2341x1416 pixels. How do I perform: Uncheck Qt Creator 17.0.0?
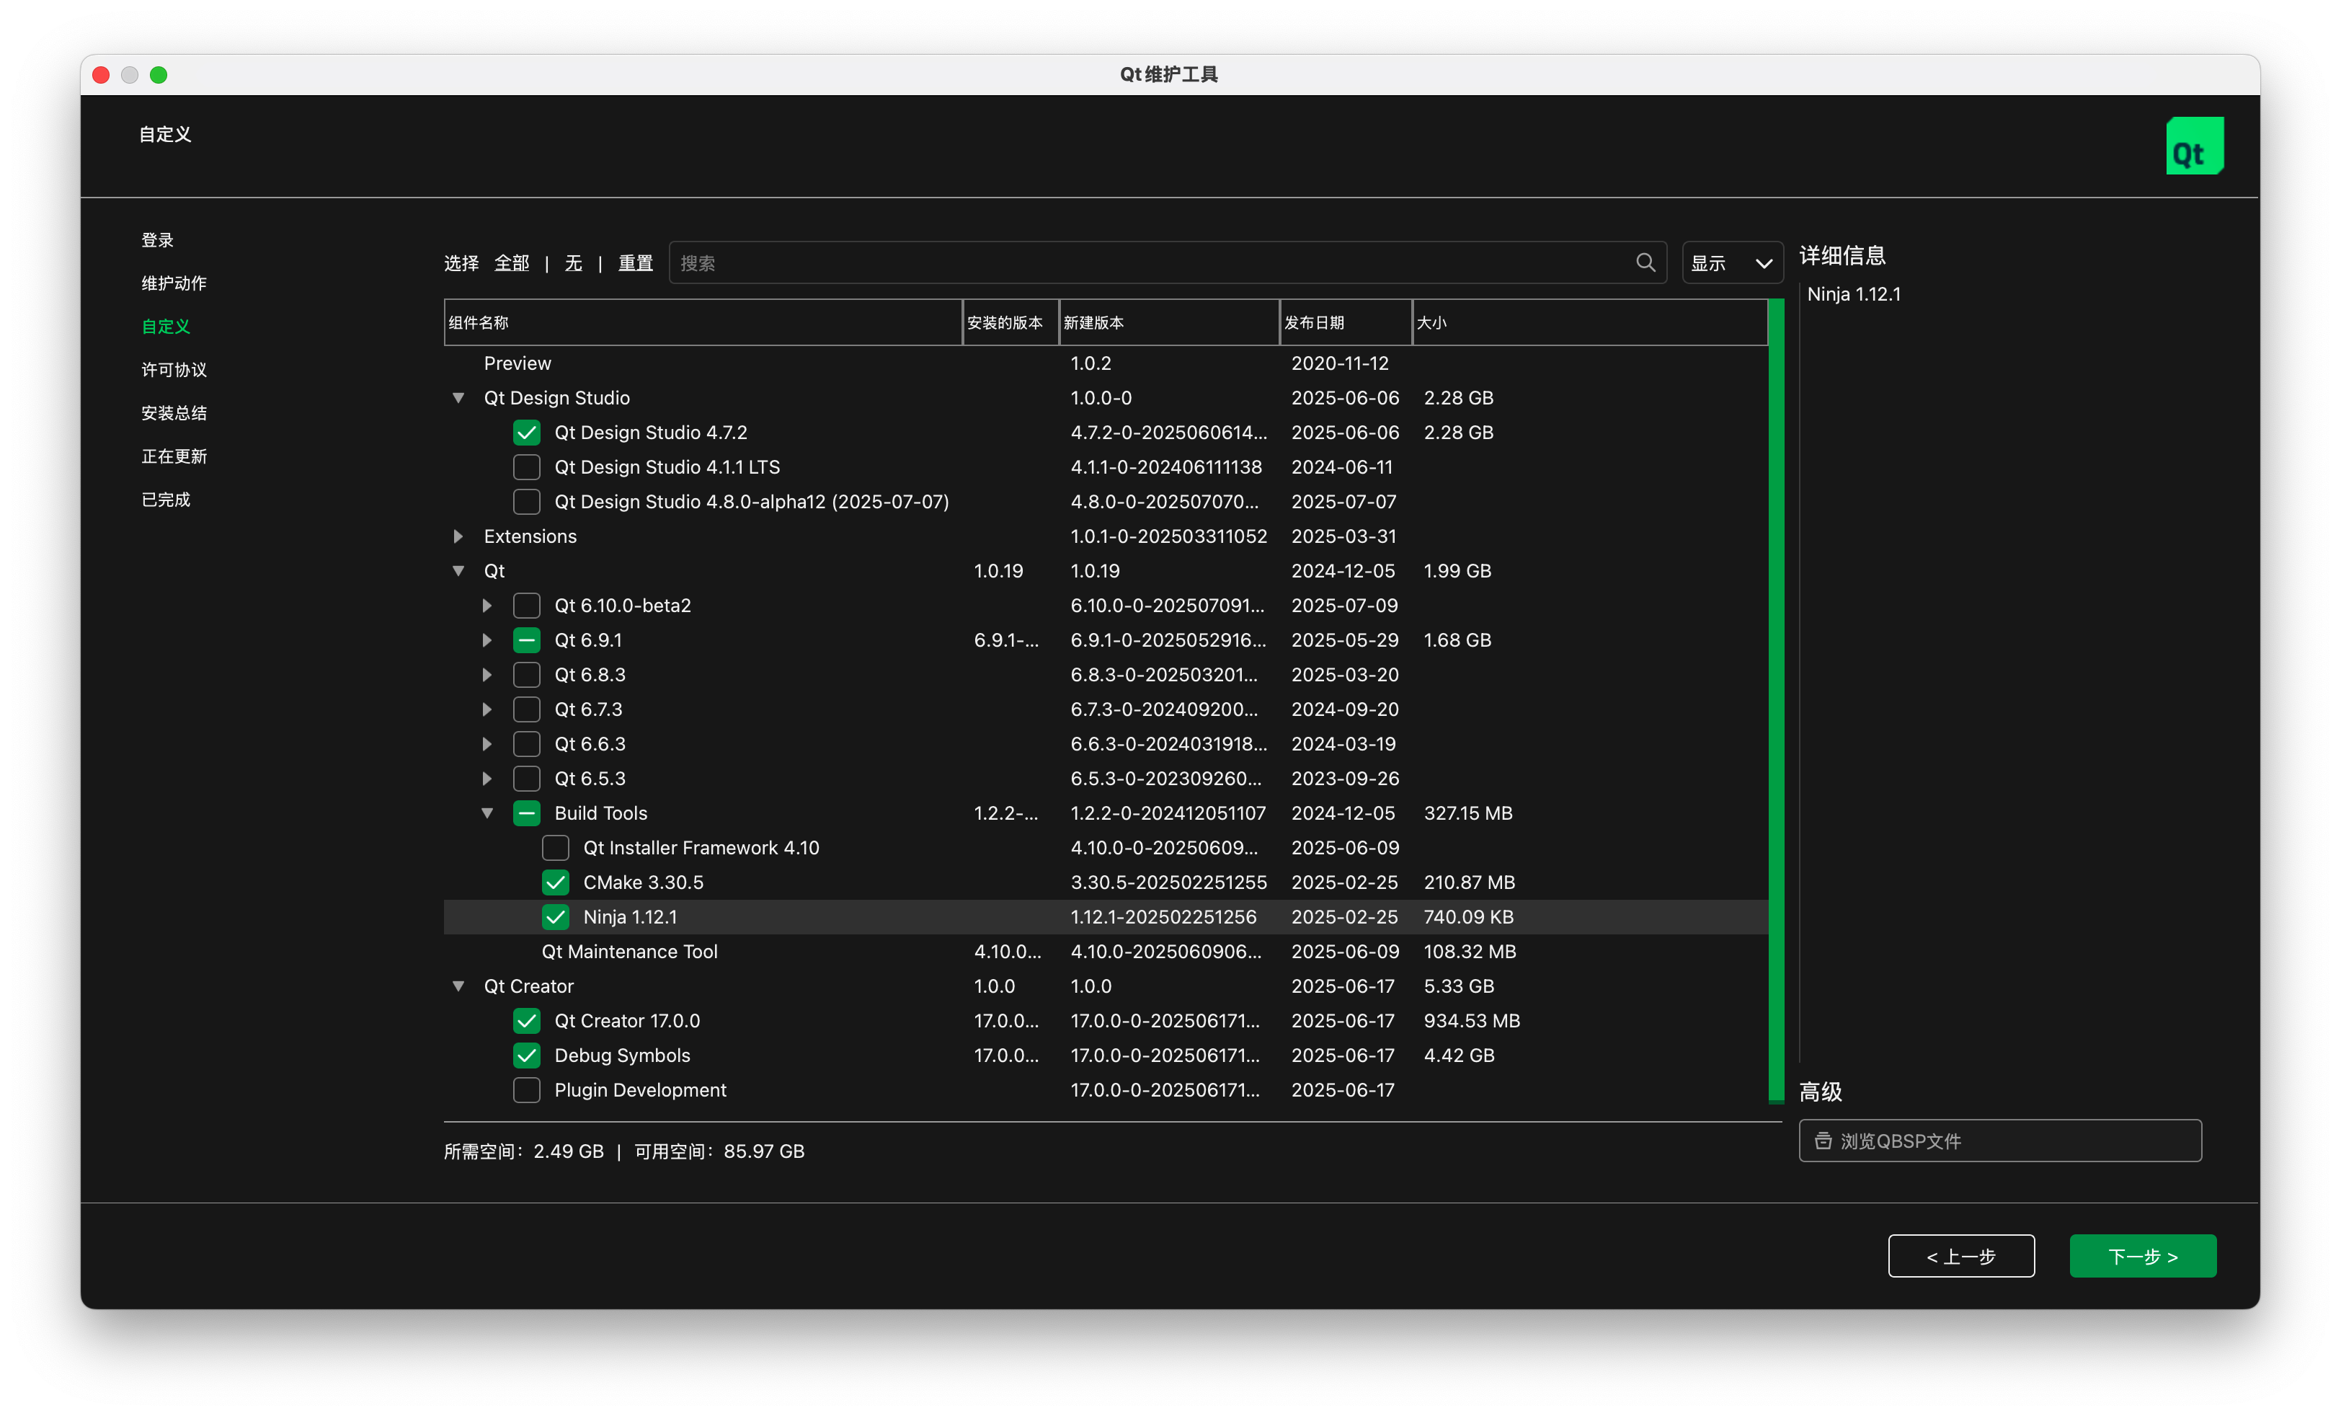[x=526, y=1021]
